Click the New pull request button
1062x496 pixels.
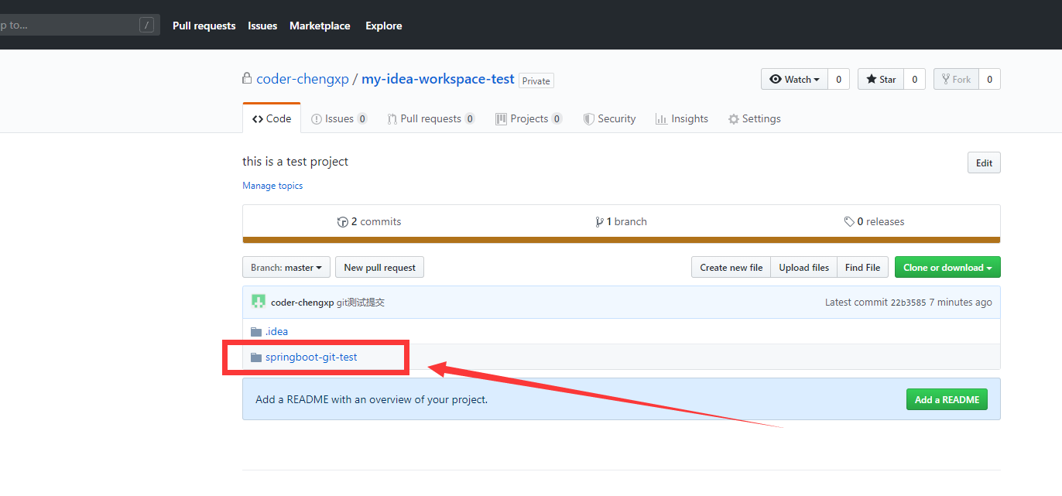379,267
